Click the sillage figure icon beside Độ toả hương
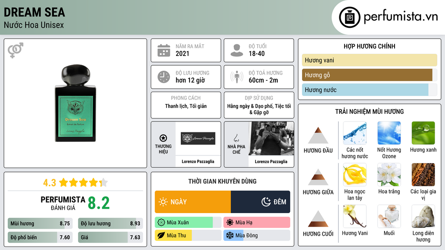This screenshot has width=445, height=250. click(237, 77)
